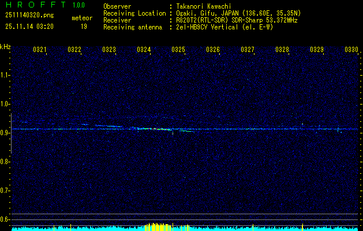Select the 0324 time marker
363x231 pixels.
point(144,50)
